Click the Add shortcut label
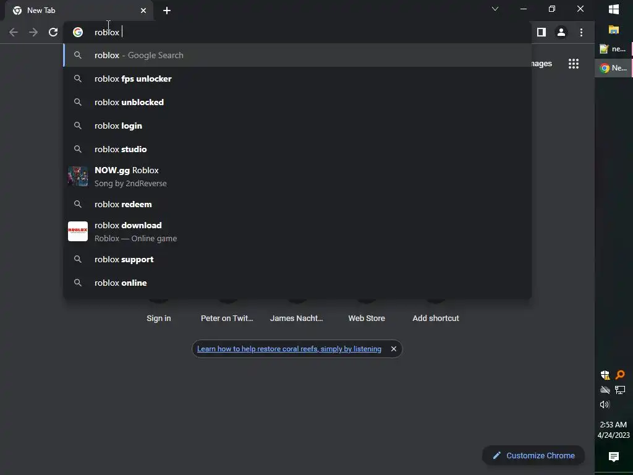 (x=436, y=318)
